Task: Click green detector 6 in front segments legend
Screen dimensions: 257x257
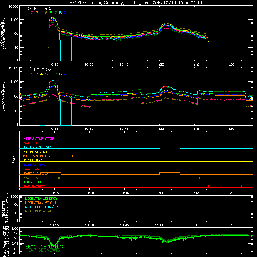Action: [51, 13]
